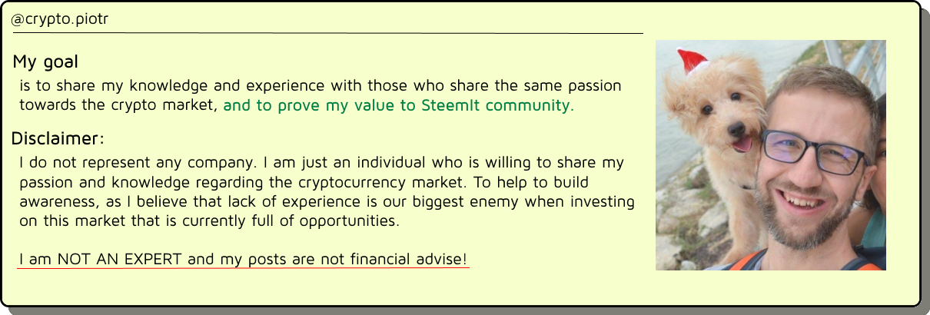This screenshot has height=315, width=930.
Task: Click the @crypto.piotr username handle
Action: (x=59, y=20)
